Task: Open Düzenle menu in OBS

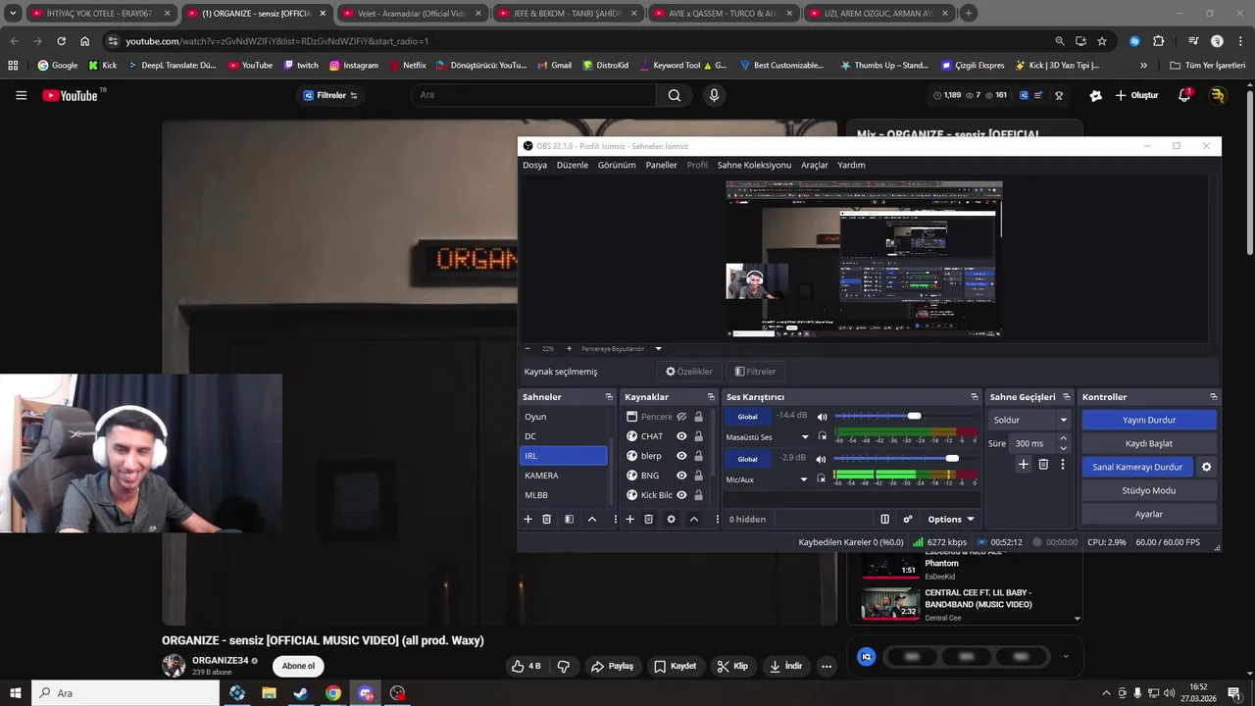Action: point(573,165)
